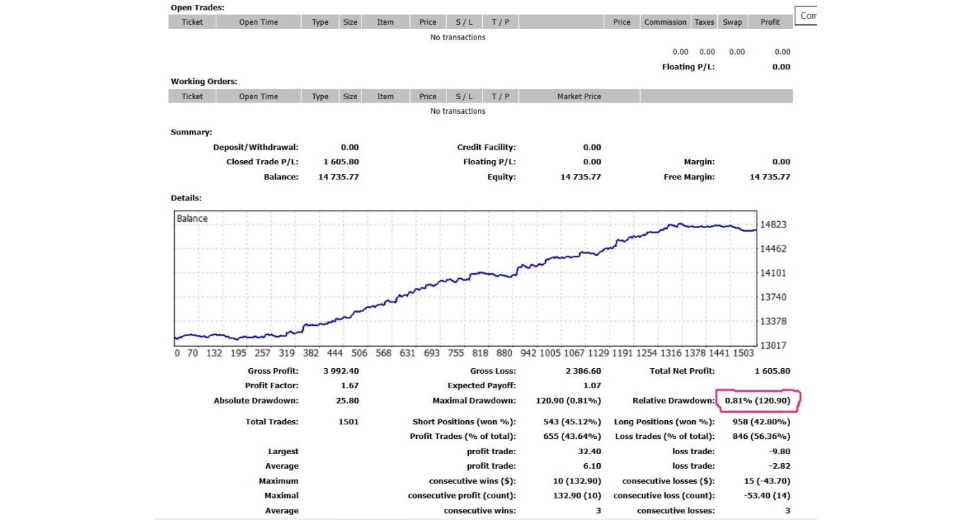
Task: Click the 13017 value on the chart axis
Action: [773, 345]
